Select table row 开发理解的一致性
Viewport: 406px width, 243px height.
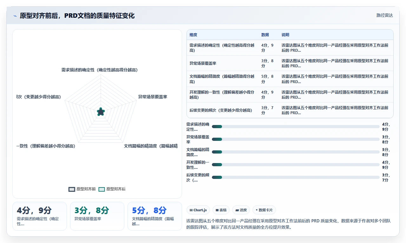click(x=290, y=95)
